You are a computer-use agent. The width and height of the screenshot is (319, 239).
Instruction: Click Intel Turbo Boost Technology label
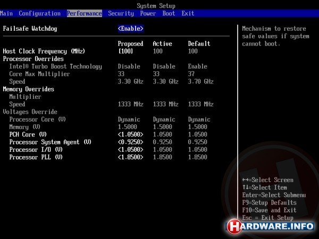(55, 66)
